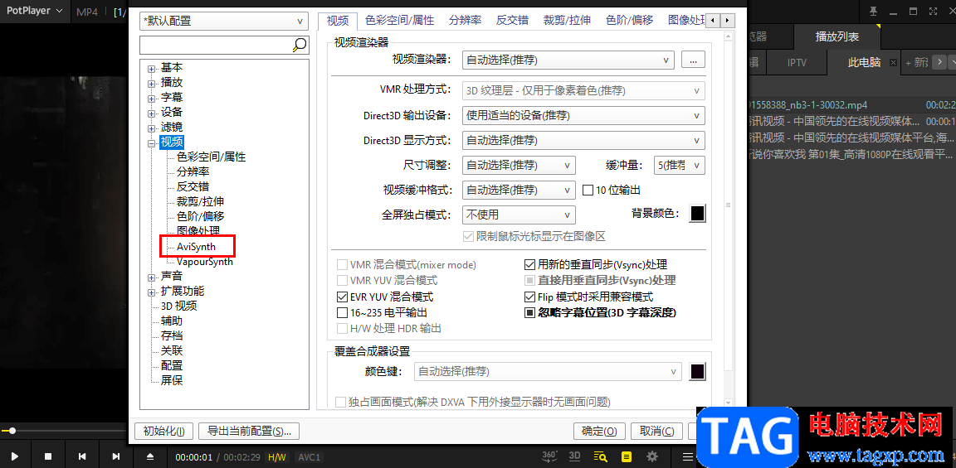Toggle 直接用垂直同步(Vsync)处理 checkbox
This screenshot has width=956, height=468.
pos(529,281)
